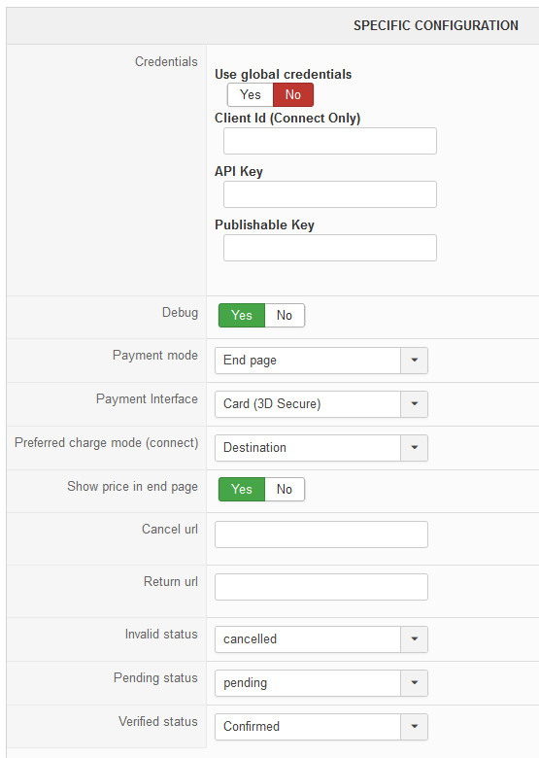
Task: Expand the Payment Interface dropdown arrow
Action: coord(414,403)
